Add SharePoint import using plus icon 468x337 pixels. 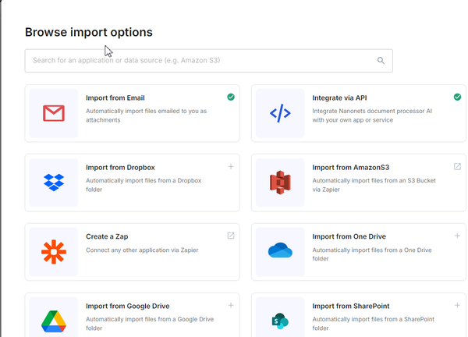point(457,305)
